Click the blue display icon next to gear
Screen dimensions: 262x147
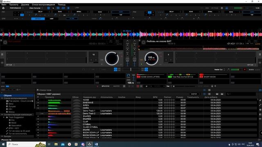227,8
